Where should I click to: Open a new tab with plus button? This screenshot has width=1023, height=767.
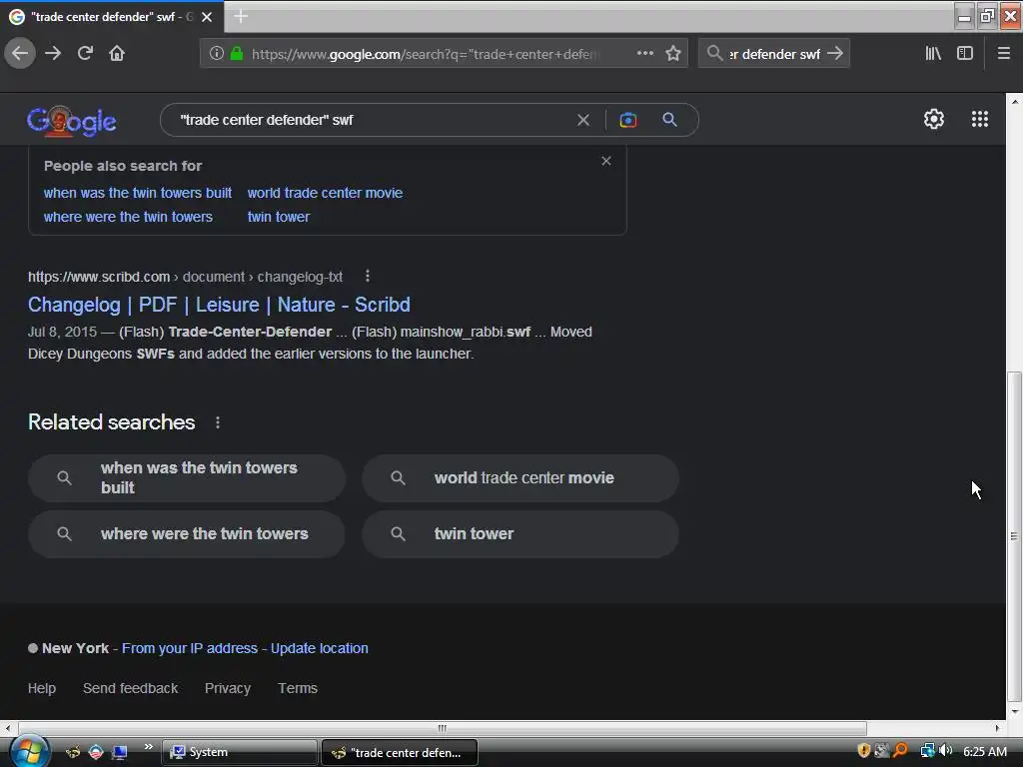[241, 16]
